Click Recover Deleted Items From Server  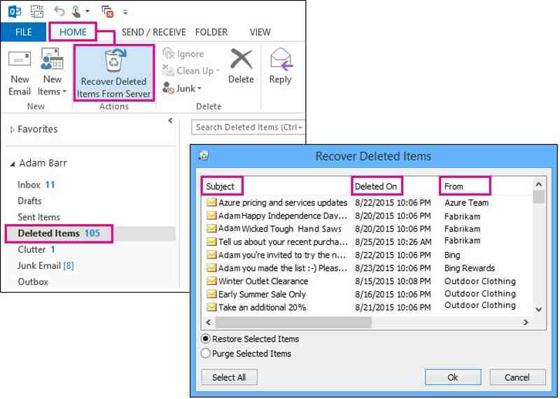click(x=114, y=73)
